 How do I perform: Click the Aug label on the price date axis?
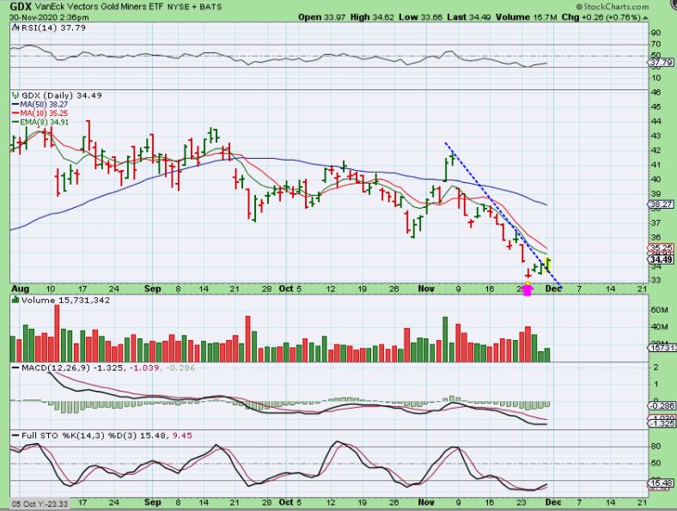pyautogui.click(x=21, y=289)
